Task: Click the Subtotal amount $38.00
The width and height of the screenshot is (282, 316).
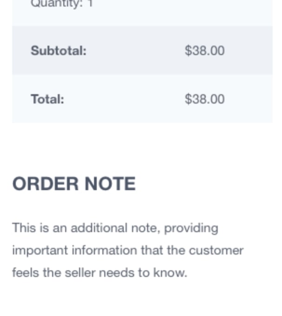Action: coord(204,50)
